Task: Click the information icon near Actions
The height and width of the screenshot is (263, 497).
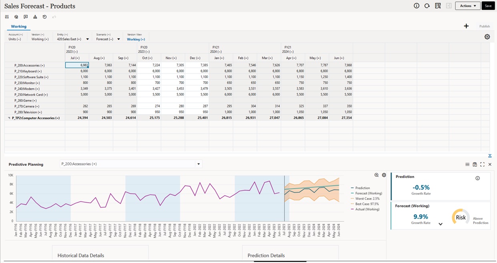Action: pos(417,6)
